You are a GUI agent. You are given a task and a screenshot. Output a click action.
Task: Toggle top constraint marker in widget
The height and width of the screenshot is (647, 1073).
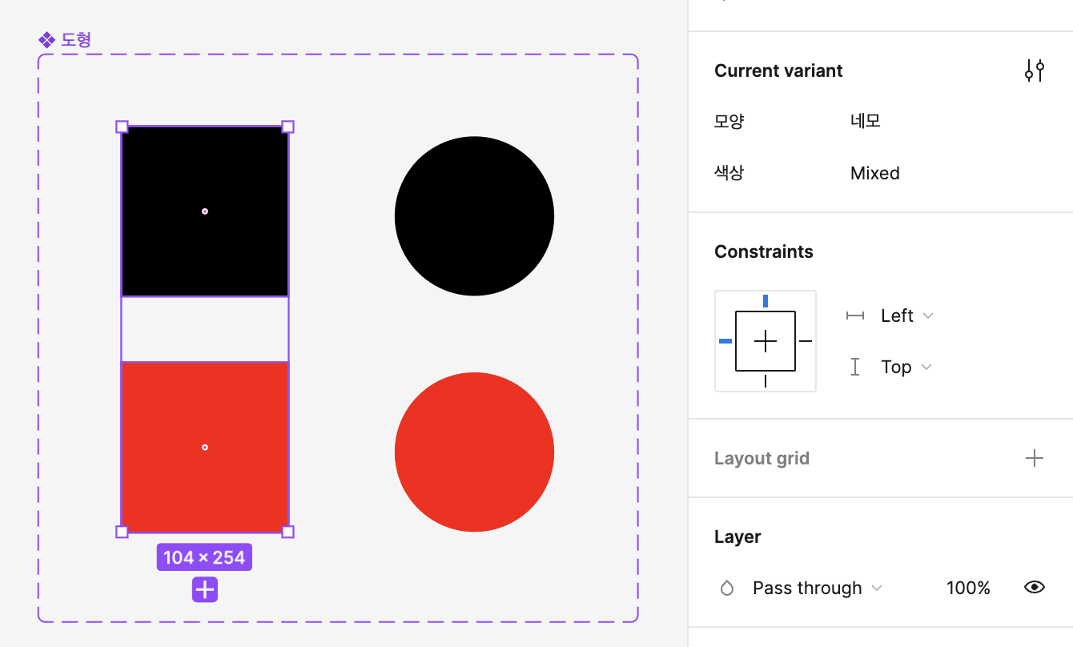(766, 301)
